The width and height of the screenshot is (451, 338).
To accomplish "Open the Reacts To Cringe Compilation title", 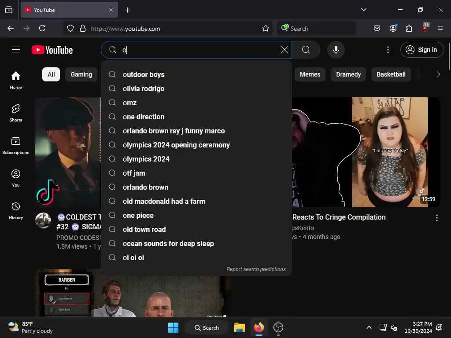I will click(x=339, y=217).
